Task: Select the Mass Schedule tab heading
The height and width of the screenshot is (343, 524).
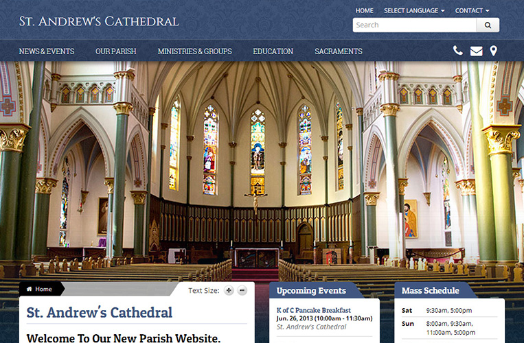Action: pyautogui.click(x=430, y=291)
